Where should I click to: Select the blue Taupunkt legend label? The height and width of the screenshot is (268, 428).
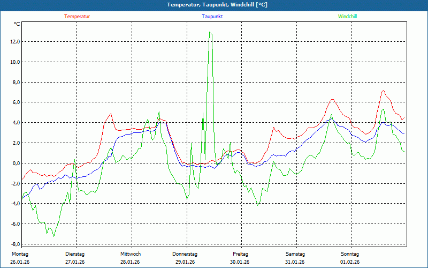[x=212, y=17]
